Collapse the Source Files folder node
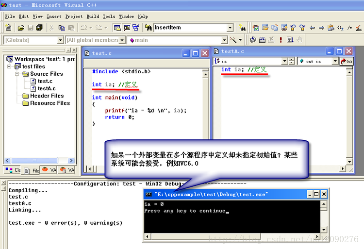The image size is (364, 249). pos(17,74)
